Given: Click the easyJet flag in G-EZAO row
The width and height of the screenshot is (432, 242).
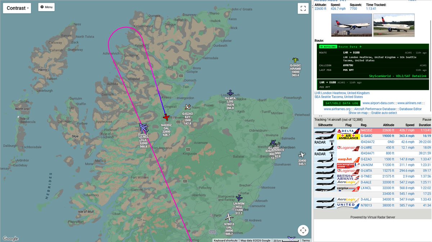Looking at the screenshot, I should coord(348,159).
